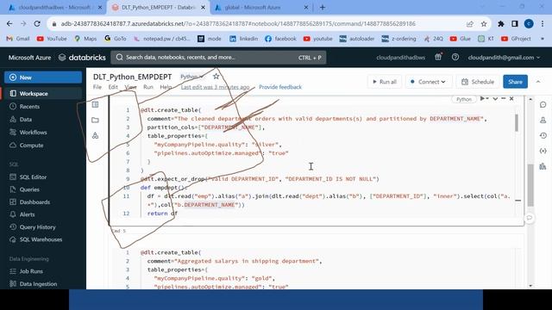The image size is (552, 310).
Task: Bookmark this page with the star
Action: pos(484,24)
